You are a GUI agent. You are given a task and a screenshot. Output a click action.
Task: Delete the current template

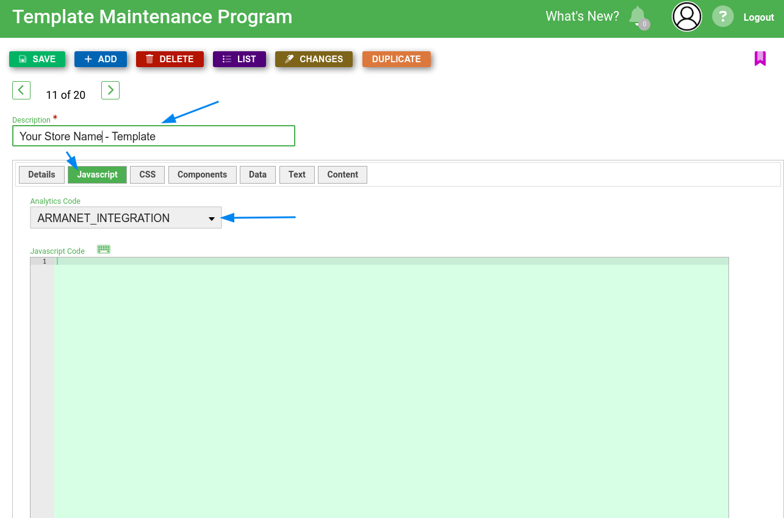tap(170, 59)
